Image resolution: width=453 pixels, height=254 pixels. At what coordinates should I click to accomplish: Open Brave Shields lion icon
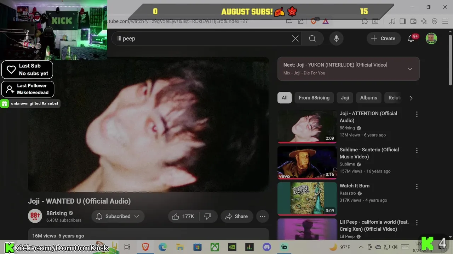(314, 21)
